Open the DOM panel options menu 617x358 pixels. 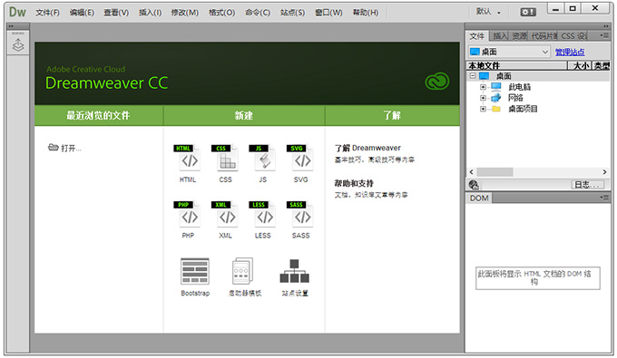coord(604,198)
